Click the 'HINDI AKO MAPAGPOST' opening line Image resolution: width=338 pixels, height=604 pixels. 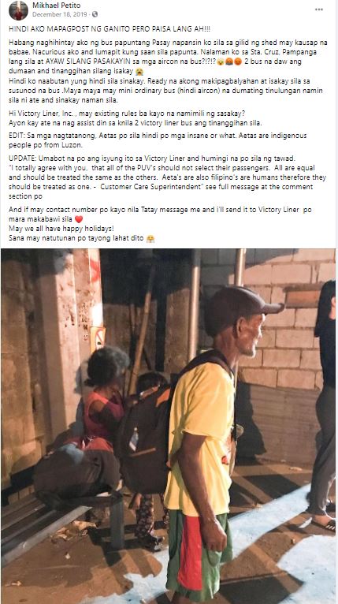click(x=110, y=29)
